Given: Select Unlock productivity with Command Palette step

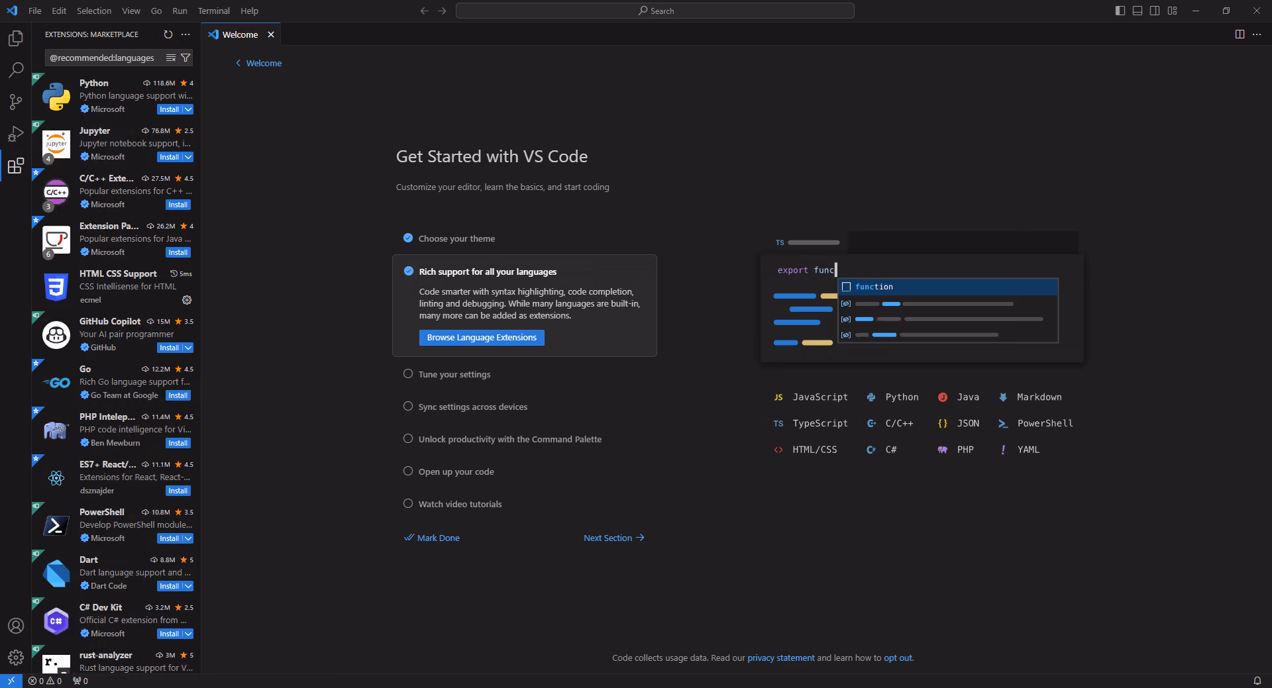Looking at the screenshot, I should click(509, 439).
